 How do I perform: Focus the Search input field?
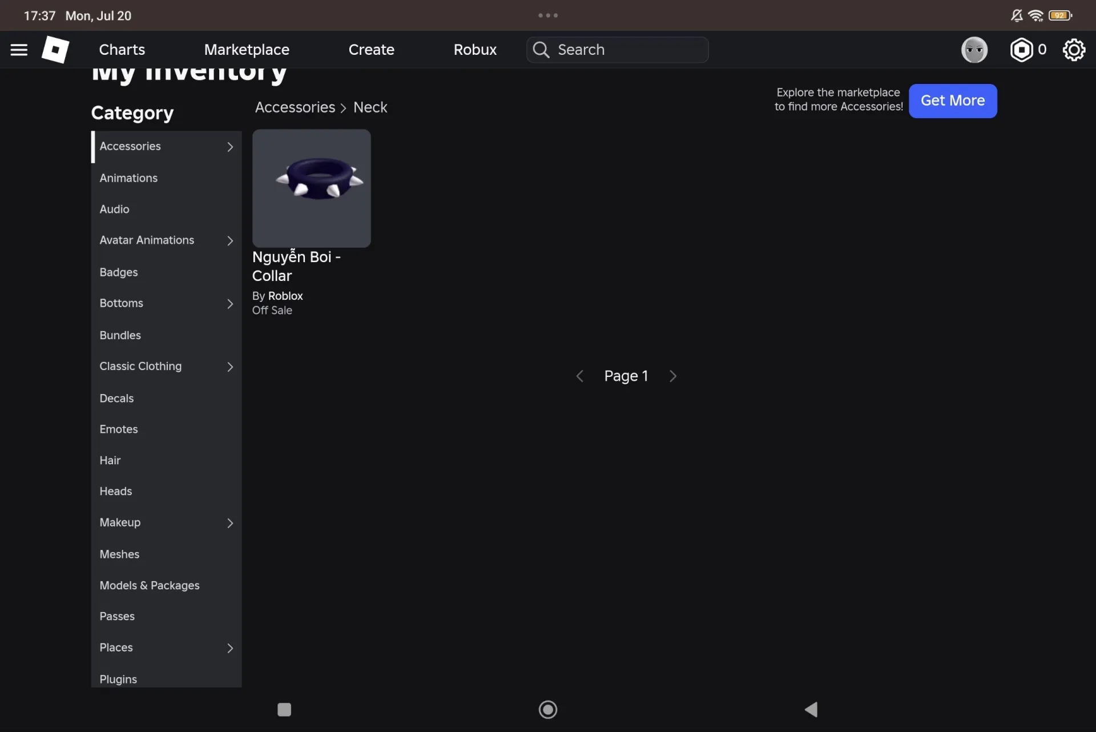(x=618, y=50)
